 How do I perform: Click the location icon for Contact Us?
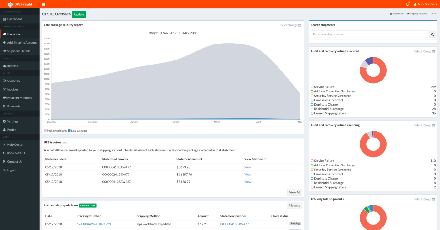click(4, 162)
